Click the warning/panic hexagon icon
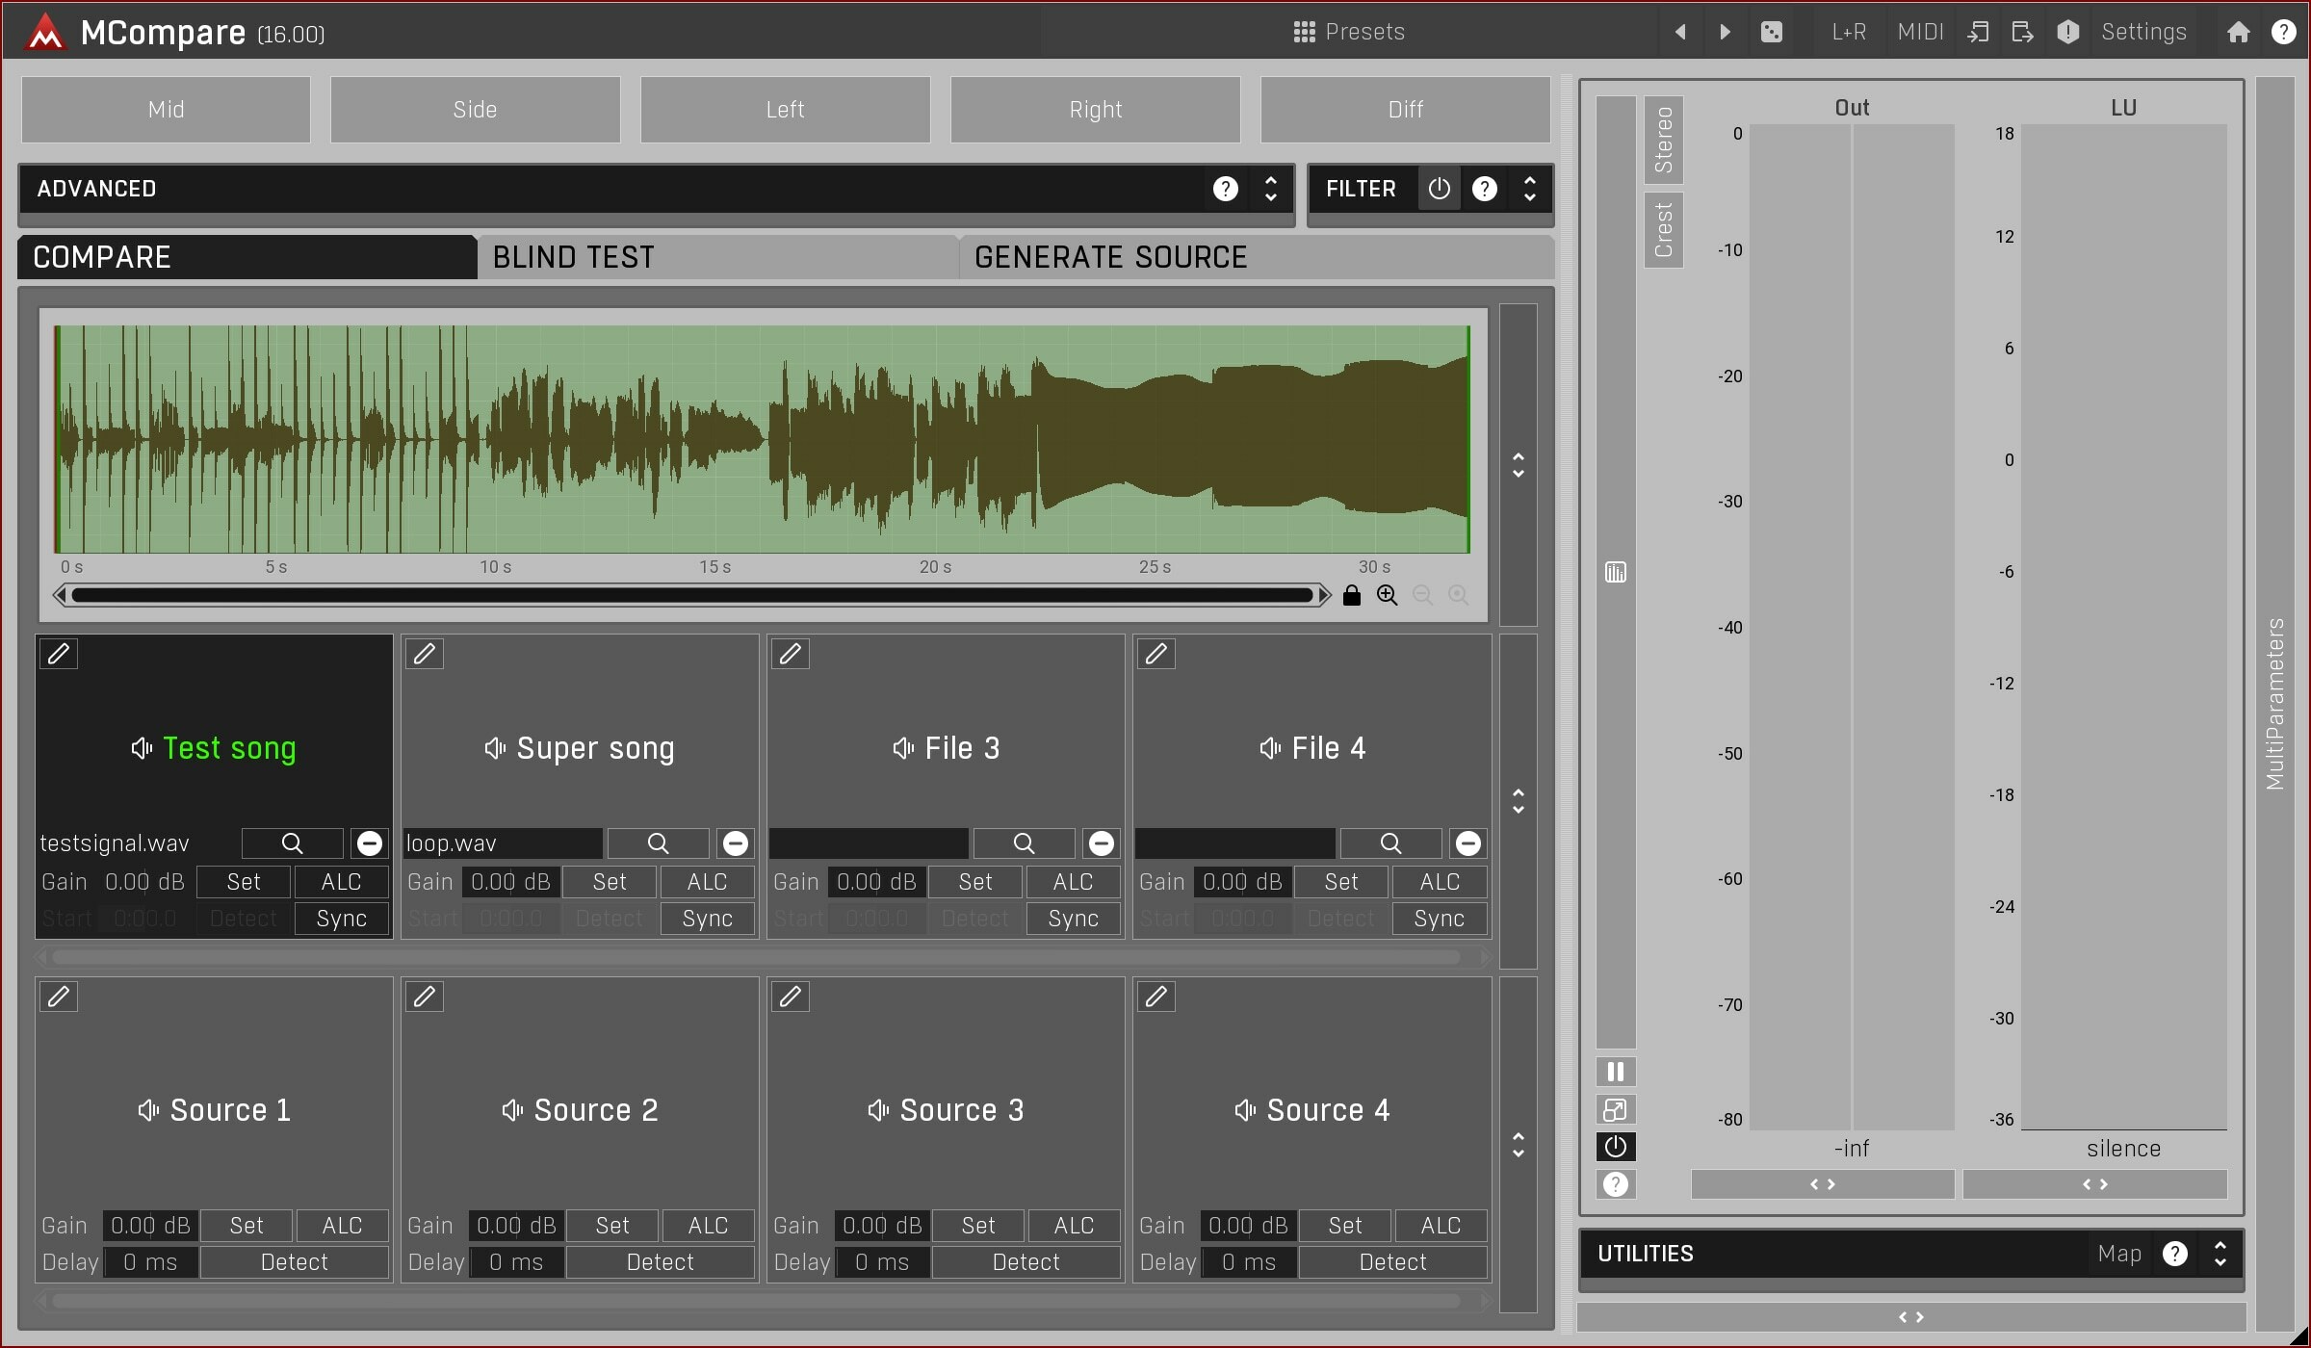 (x=2067, y=31)
